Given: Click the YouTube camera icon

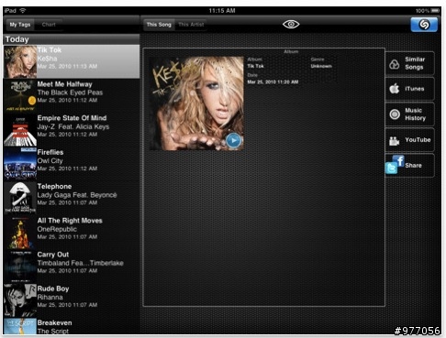Looking at the screenshot, I should (395, 141).
